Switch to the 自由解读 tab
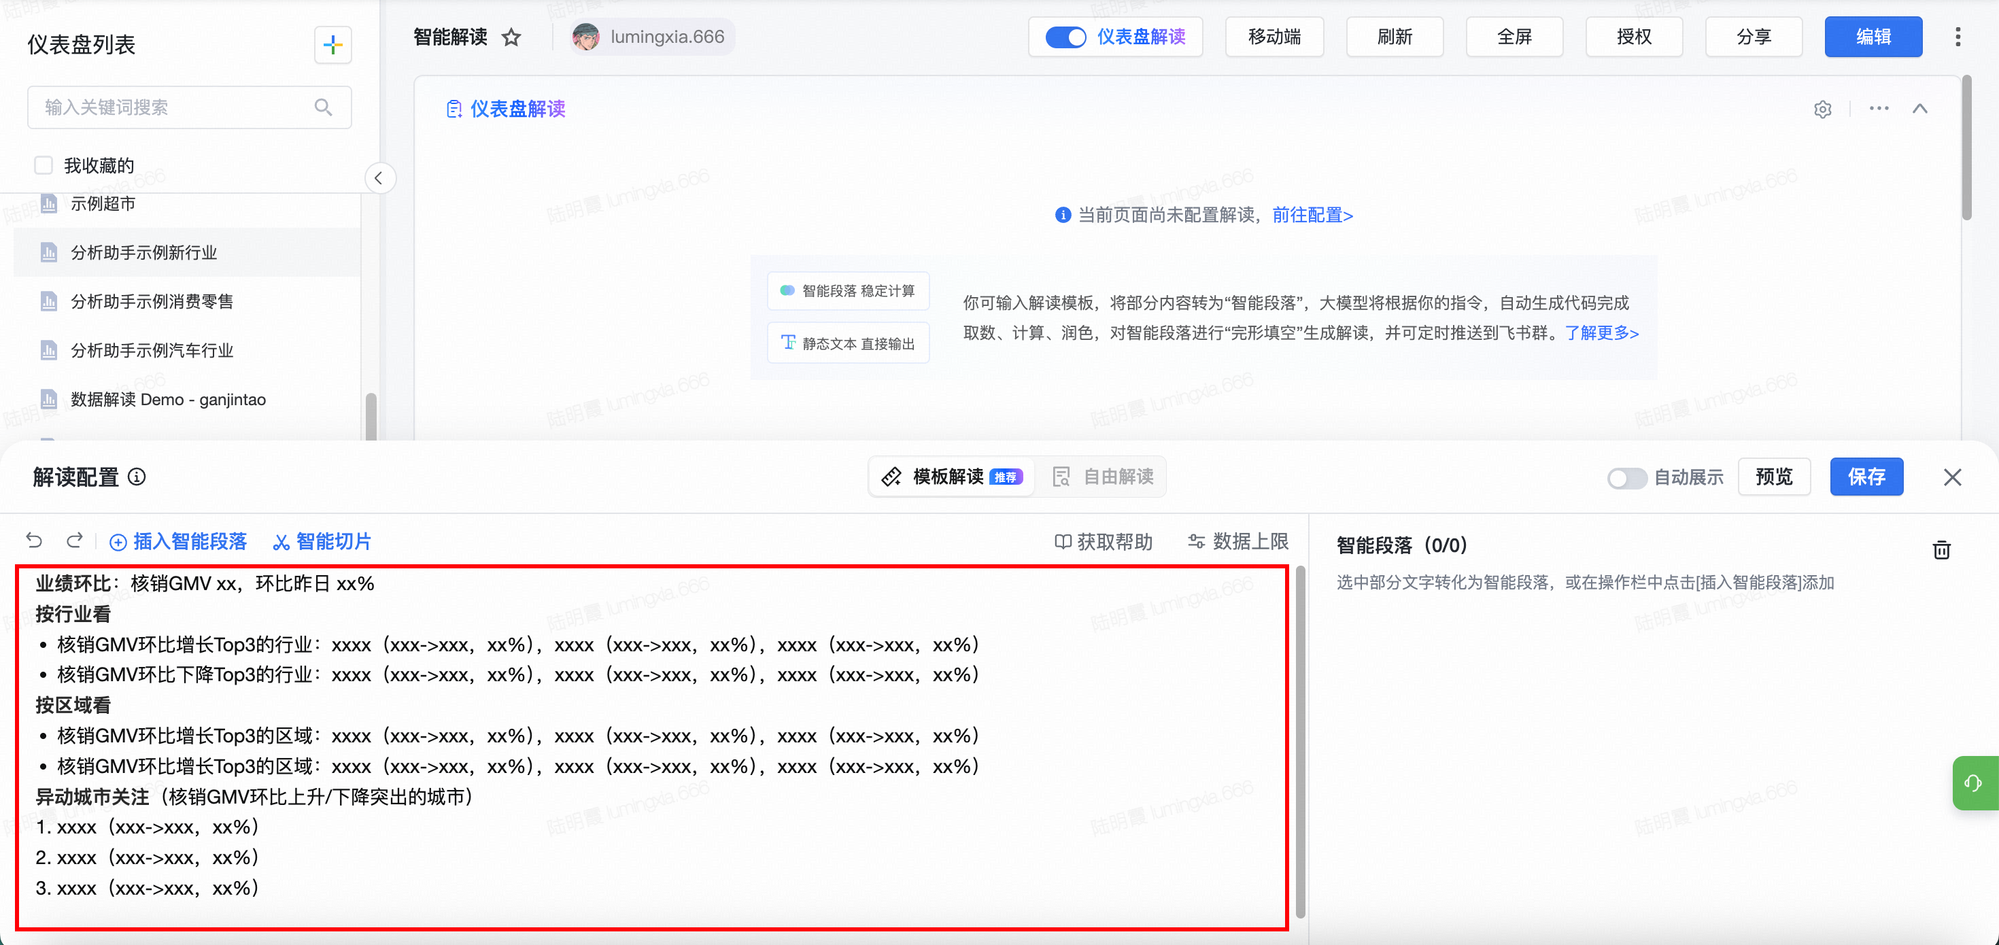1999x945 pixels. [1103, 477]
